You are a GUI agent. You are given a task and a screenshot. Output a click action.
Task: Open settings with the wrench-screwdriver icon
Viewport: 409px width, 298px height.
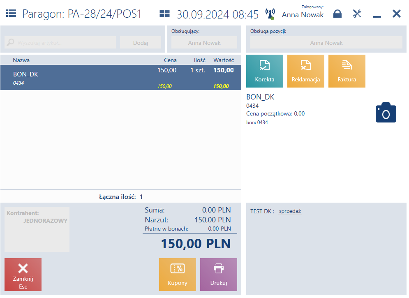(x=357, y=14)
